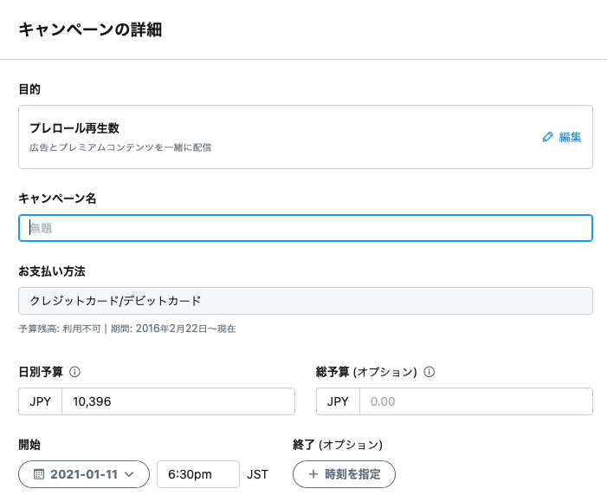
Task: Click the JST timezone label
Action: [257, 474]
